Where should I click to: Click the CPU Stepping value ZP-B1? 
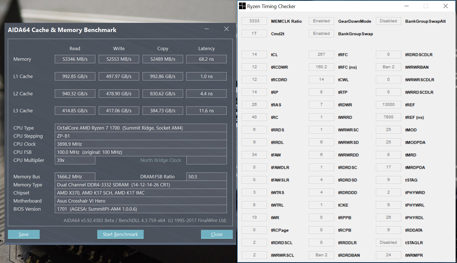coord(141,136)
